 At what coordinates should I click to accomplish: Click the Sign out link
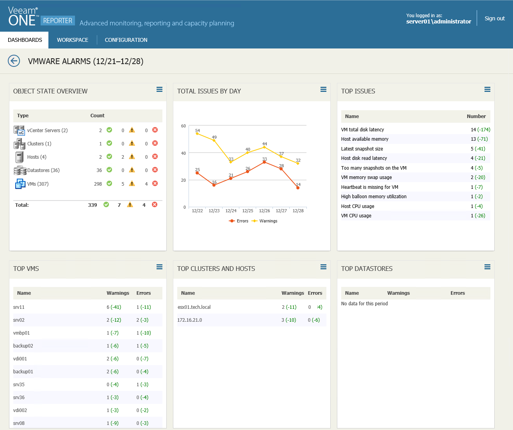(495, 18)
